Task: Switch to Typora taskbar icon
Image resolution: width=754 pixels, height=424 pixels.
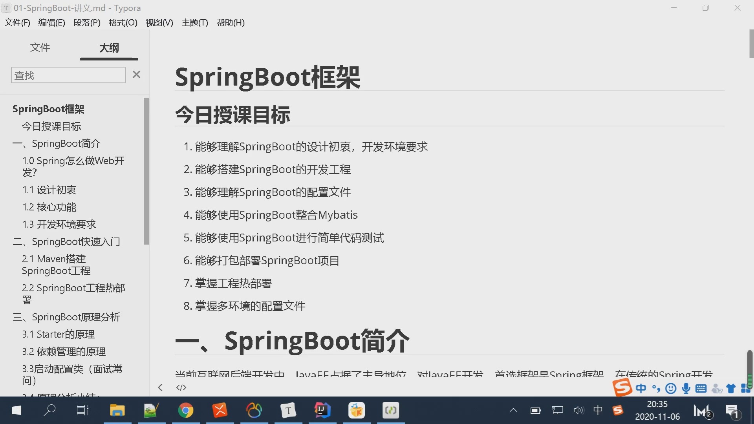Action: (x=288, y=411)
